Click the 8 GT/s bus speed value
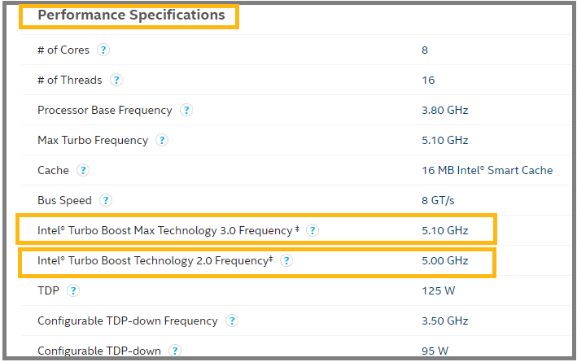The height and width of the screenshot is (362, 577). click(x=436, y=200)
